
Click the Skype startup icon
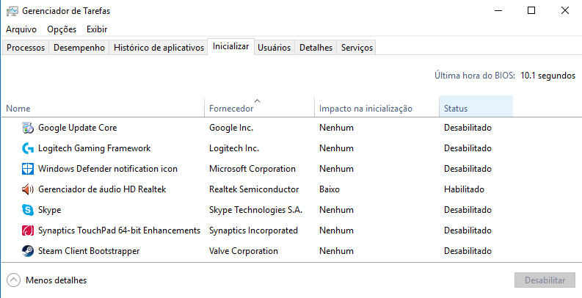(28, 210)
